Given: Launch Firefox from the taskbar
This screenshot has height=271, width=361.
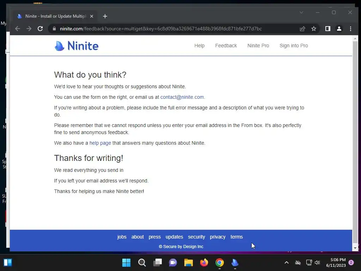Looking at the screenshot, I should point(204,263).
